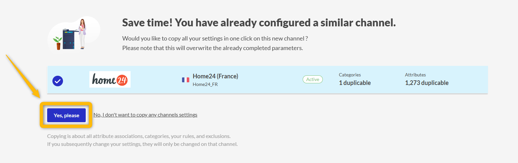
Task: Decline via "No, I don't want to copy" link
Action: (x=145, y=115)
